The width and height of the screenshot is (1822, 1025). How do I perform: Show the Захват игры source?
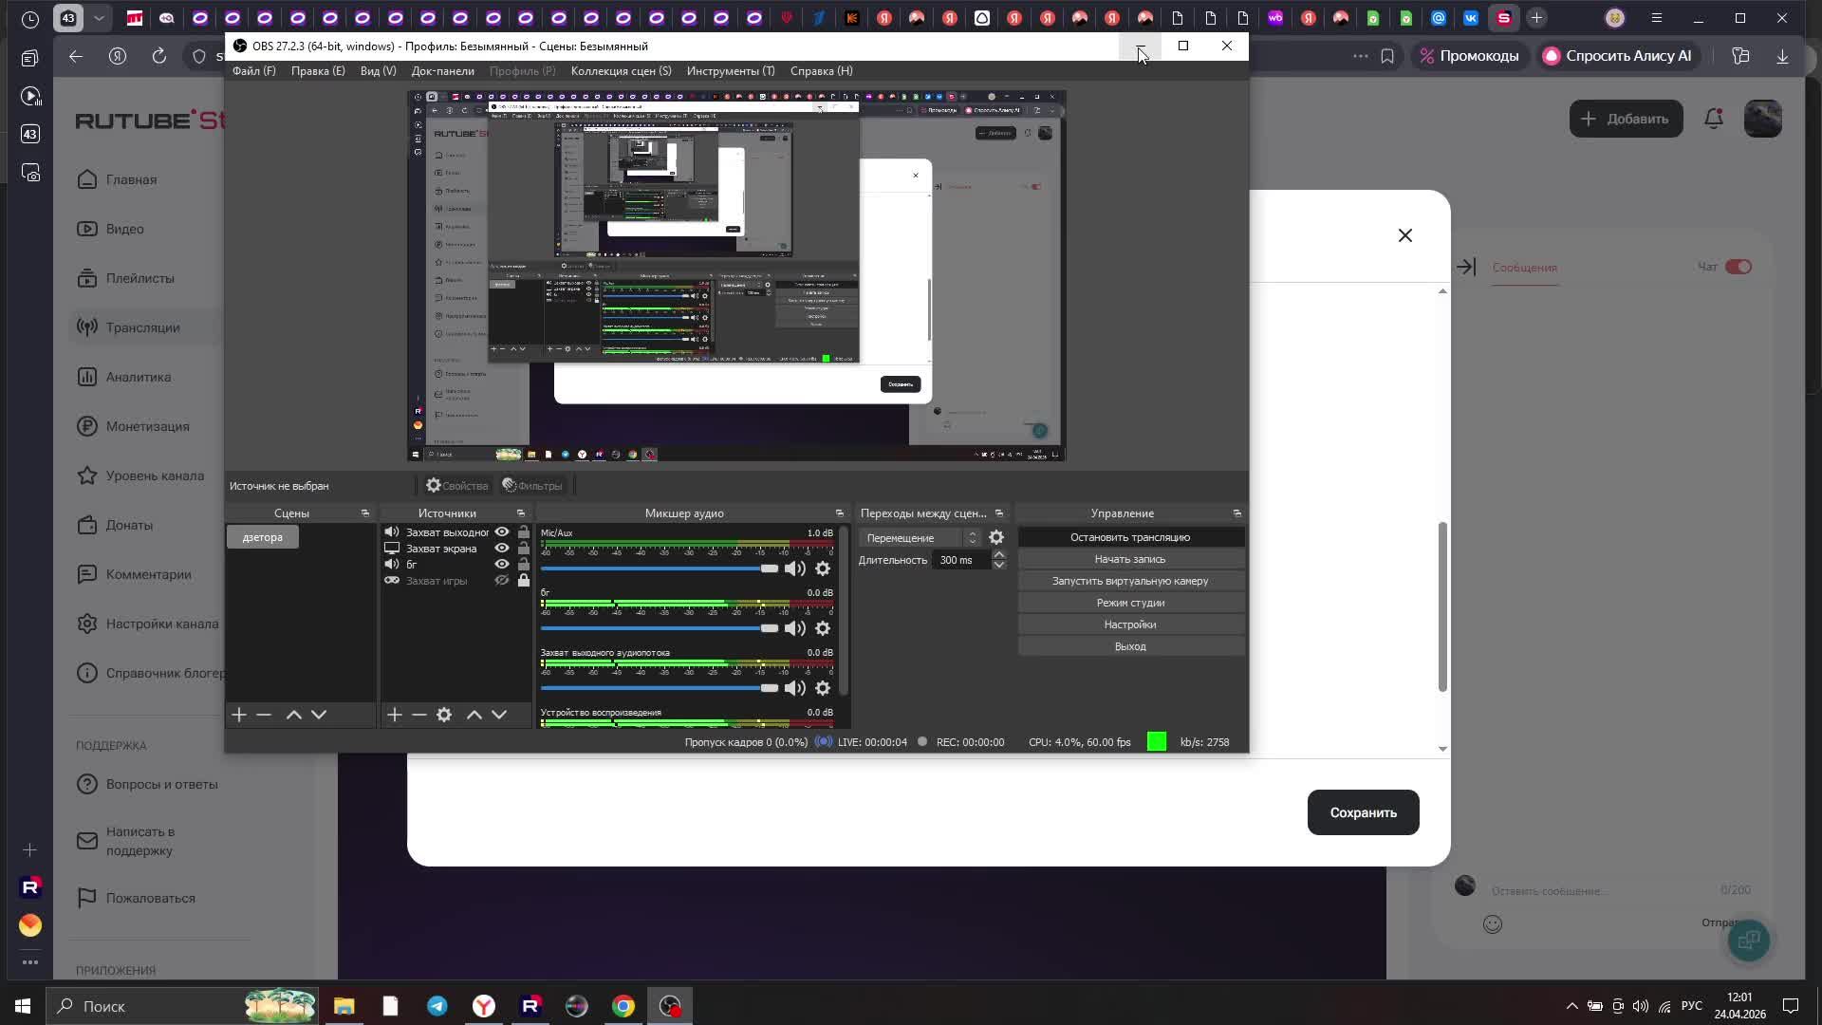tap(502, 580)
